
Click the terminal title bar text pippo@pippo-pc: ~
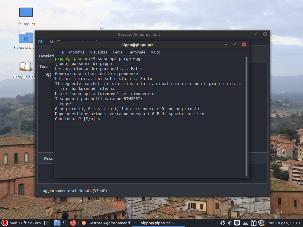point(139,45)
